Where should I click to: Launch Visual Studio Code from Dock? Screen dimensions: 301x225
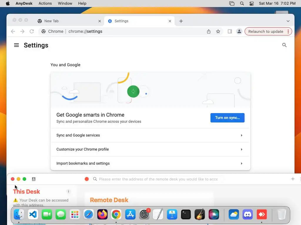[x=33, y=214]
